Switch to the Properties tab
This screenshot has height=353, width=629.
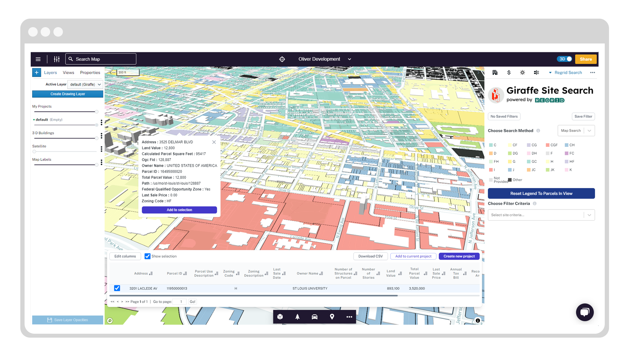pos(90,73)
